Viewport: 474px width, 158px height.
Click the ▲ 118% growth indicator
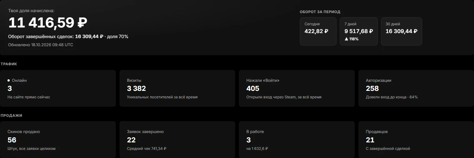[351, 39]
